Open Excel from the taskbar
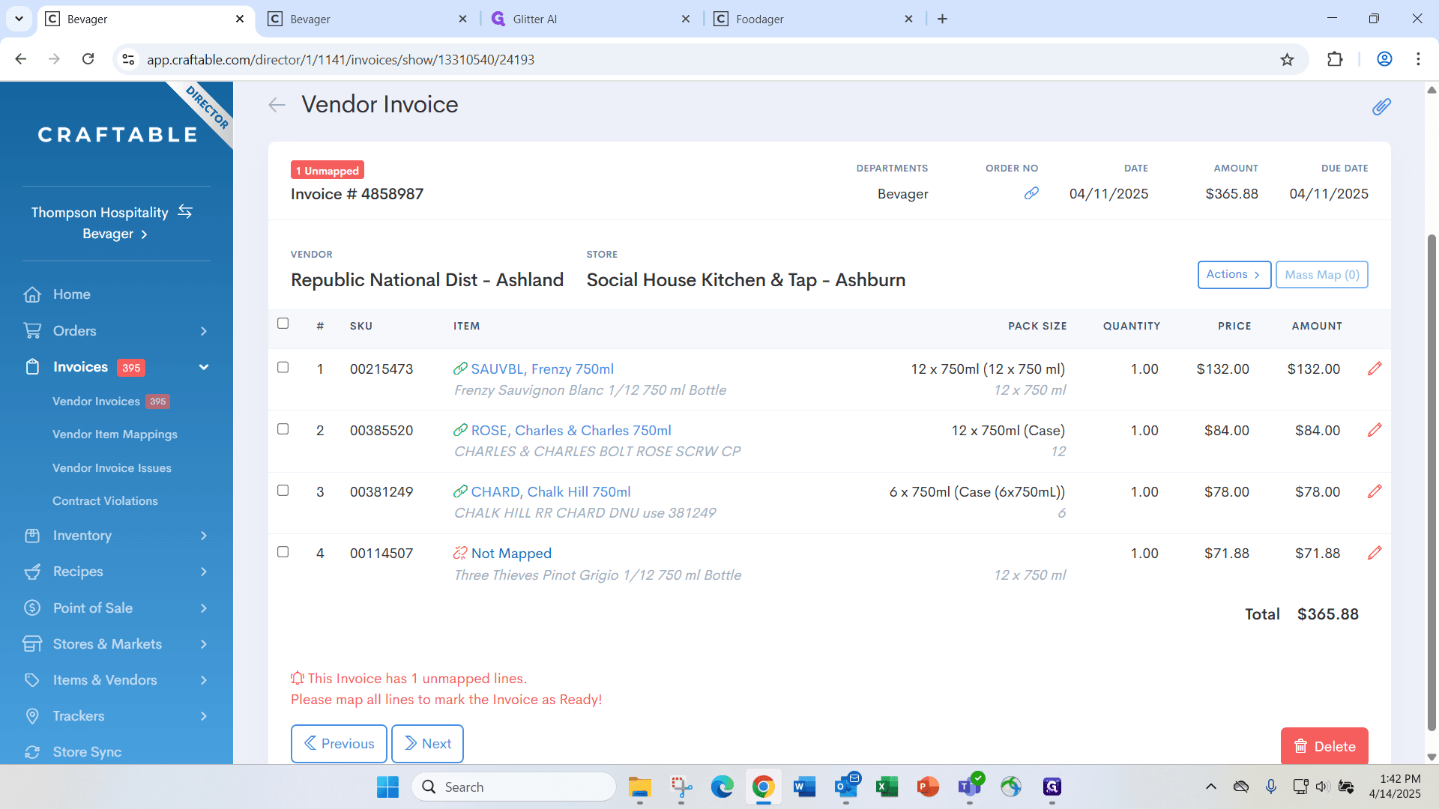This screenshot has width=1439, height=809. (887, 787)
